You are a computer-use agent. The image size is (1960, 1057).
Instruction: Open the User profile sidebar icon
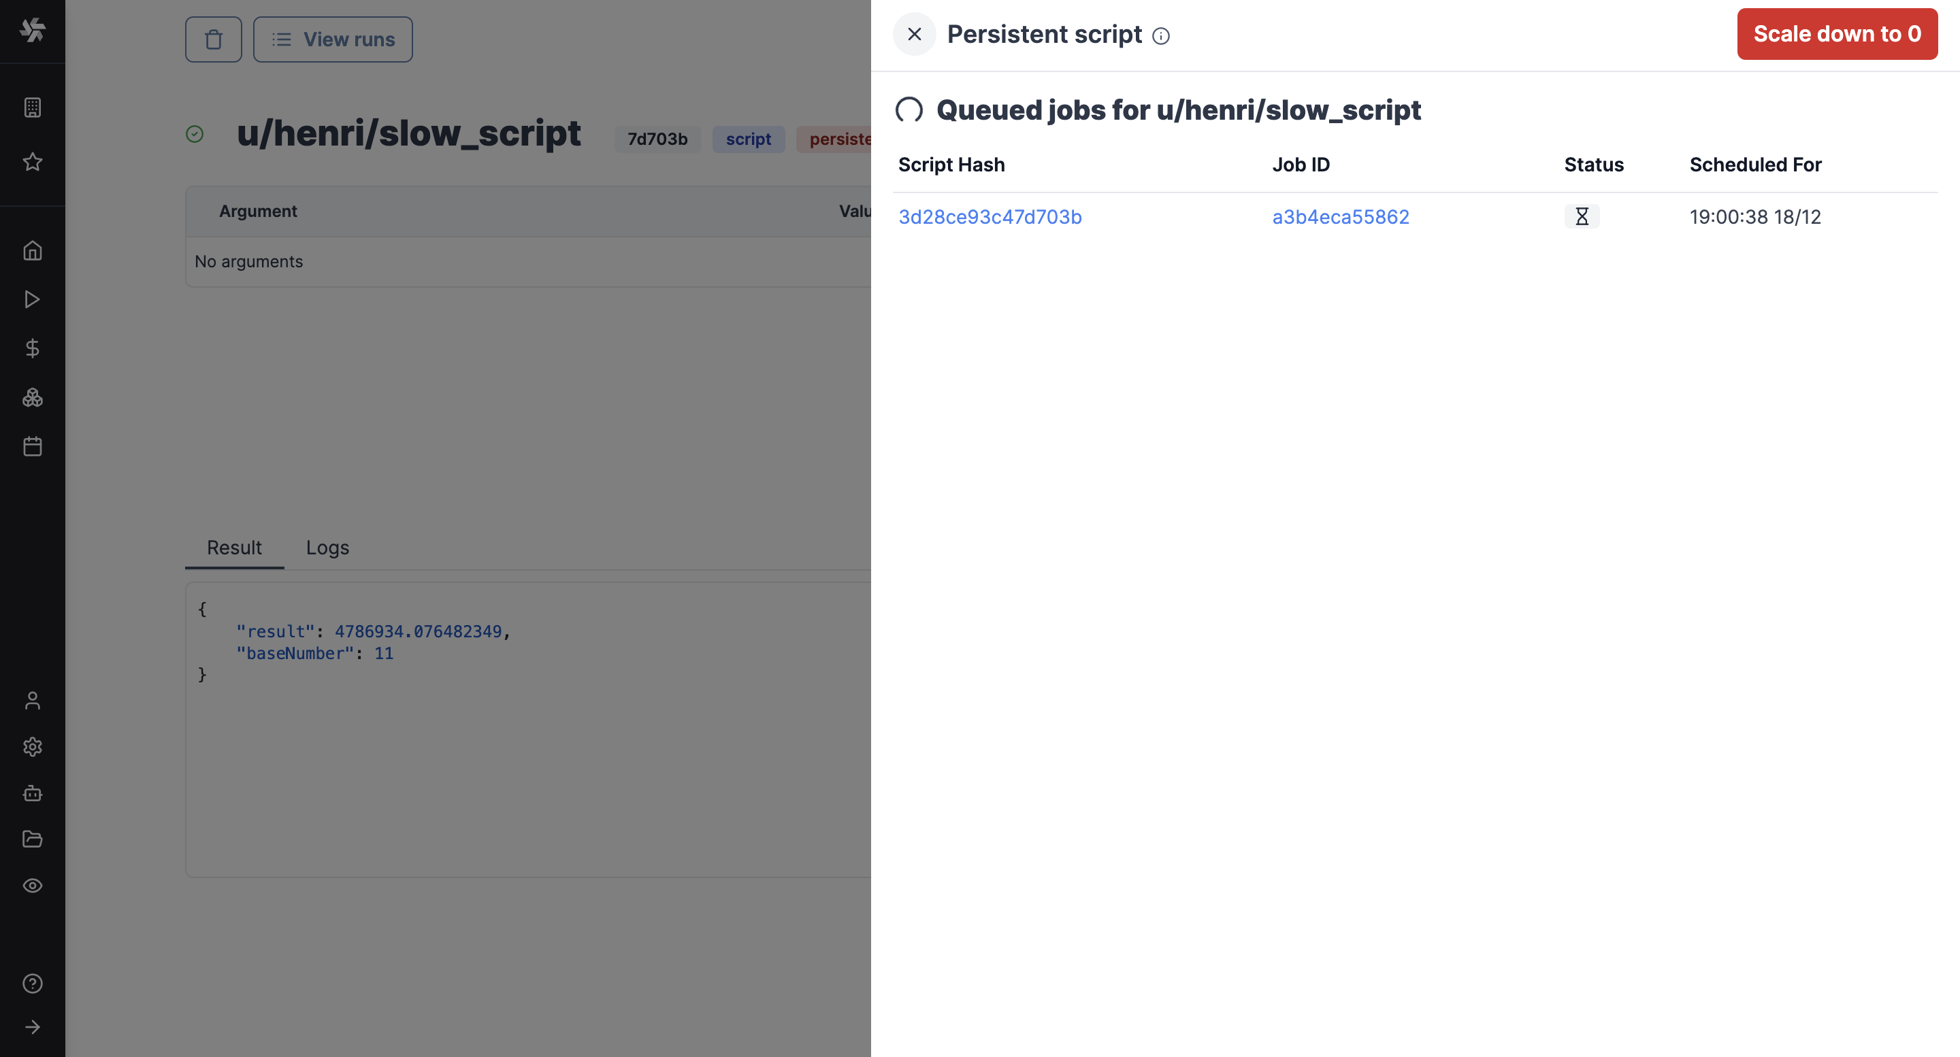click(32, 701)
